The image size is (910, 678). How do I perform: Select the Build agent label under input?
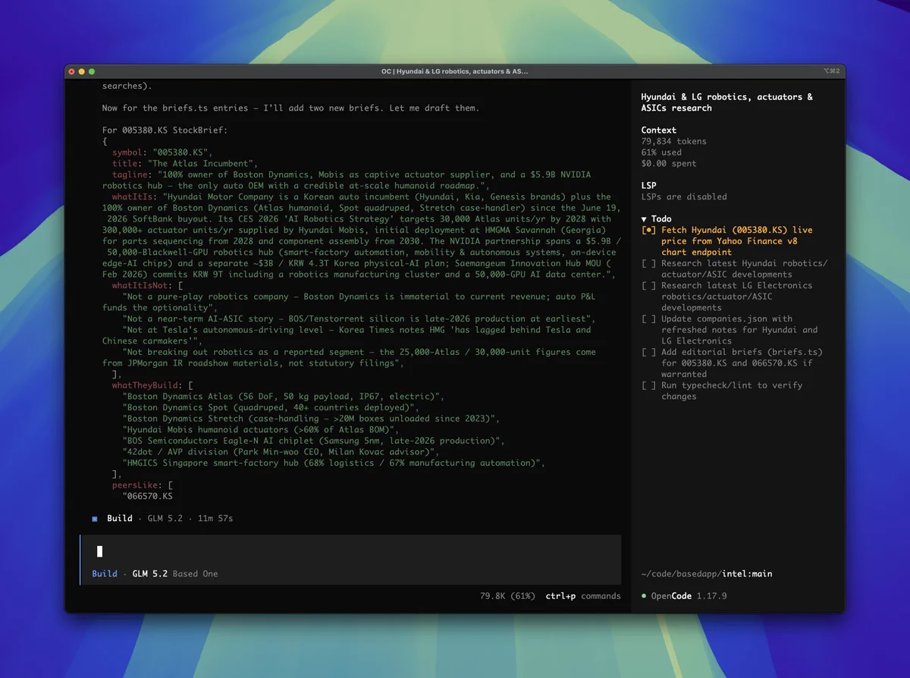pos(105,574)
